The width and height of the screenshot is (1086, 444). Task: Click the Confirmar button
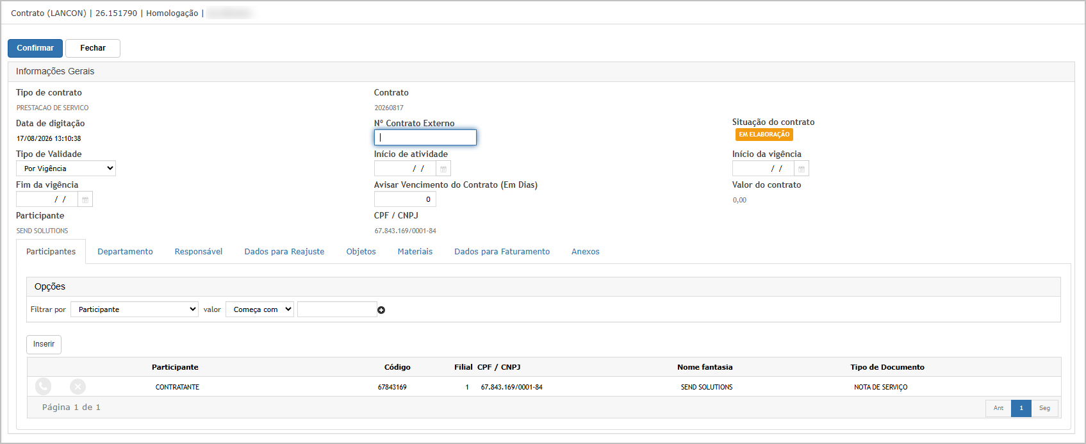coord(35,48)
